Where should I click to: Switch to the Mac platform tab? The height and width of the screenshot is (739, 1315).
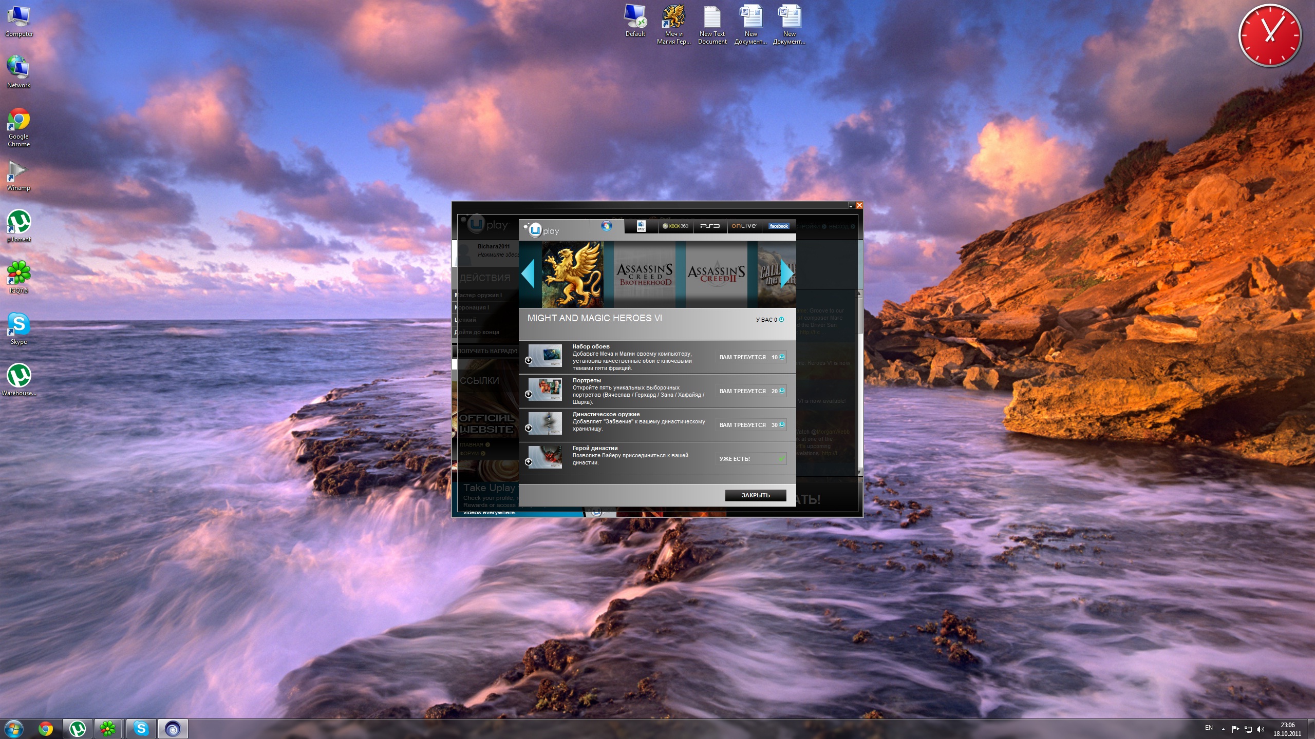[x=641, y=226]
